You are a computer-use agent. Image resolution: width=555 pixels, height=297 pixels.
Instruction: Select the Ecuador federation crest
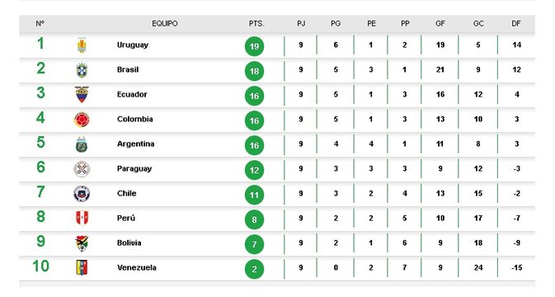coord(82,95)
